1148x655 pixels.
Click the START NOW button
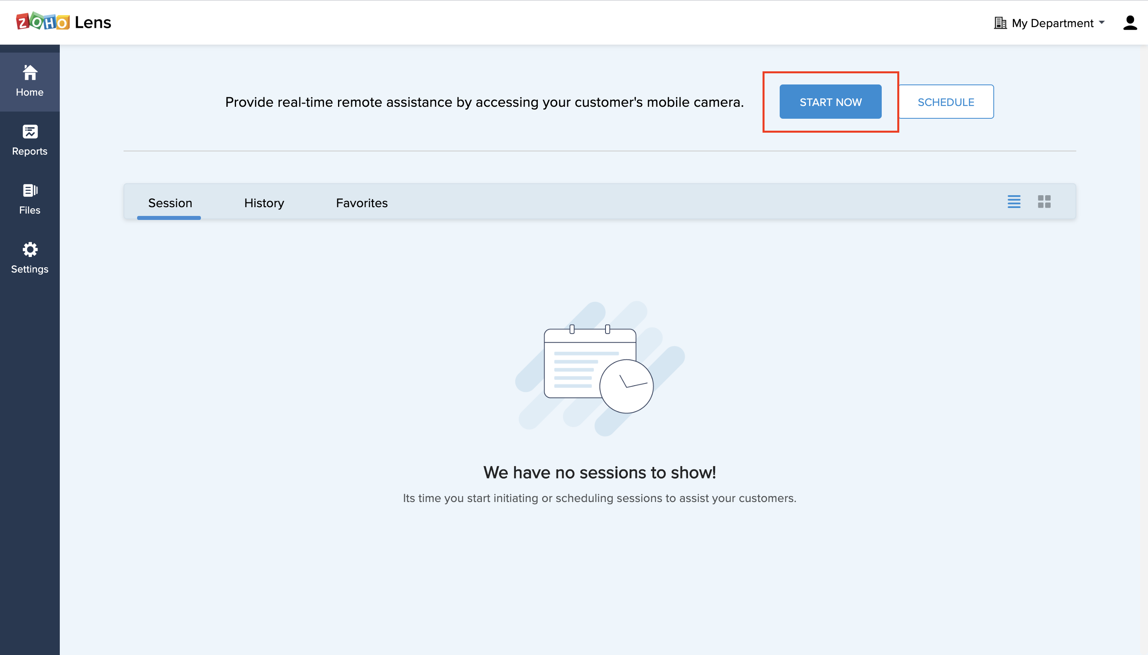pyautogui.click(x=830, y=102)
